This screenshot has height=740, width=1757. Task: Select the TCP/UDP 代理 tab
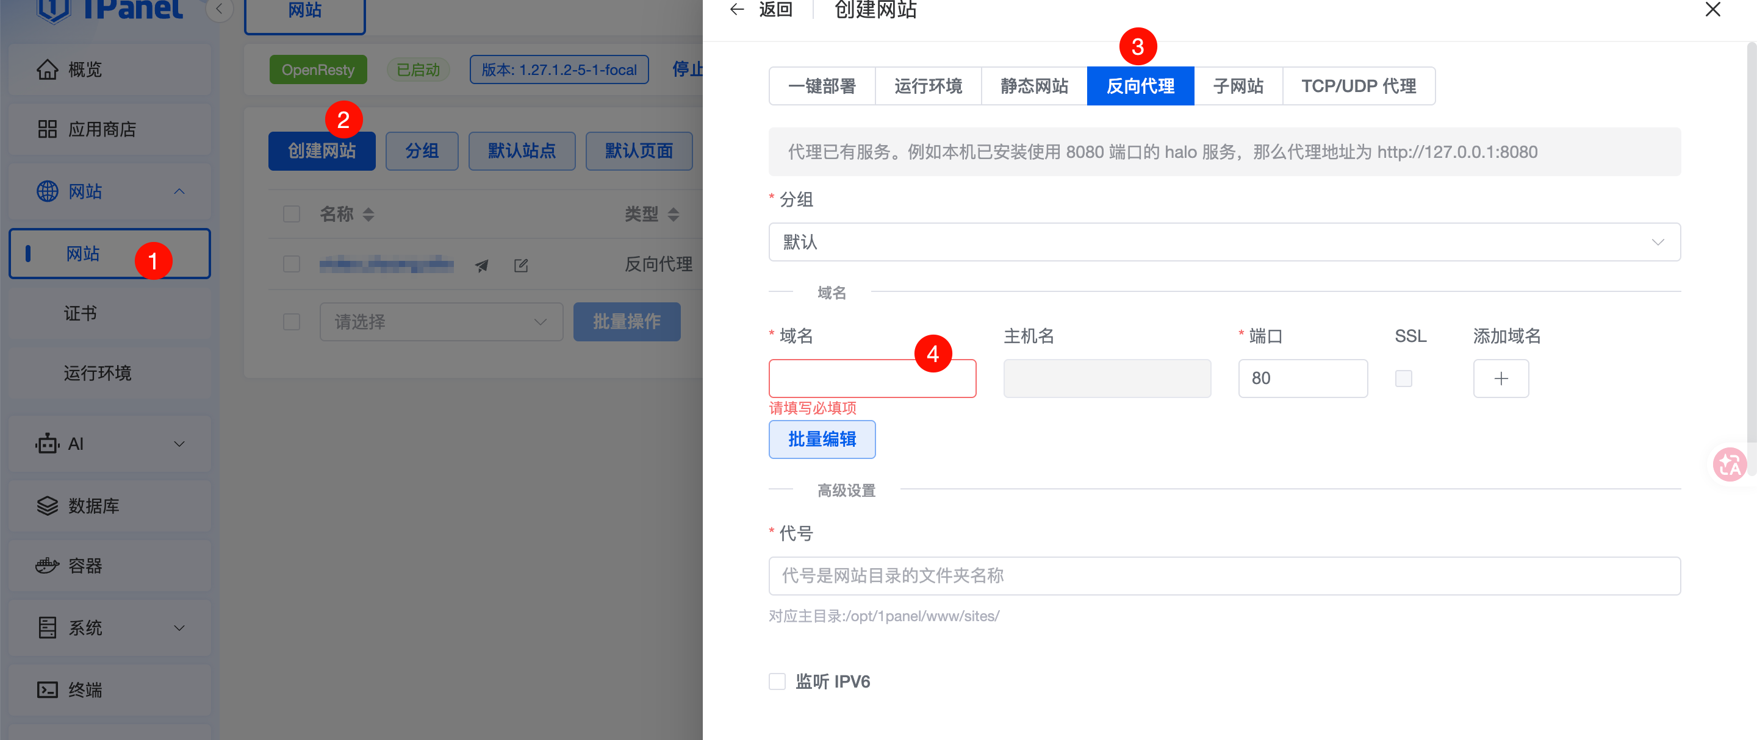(x=1358, y=86)
